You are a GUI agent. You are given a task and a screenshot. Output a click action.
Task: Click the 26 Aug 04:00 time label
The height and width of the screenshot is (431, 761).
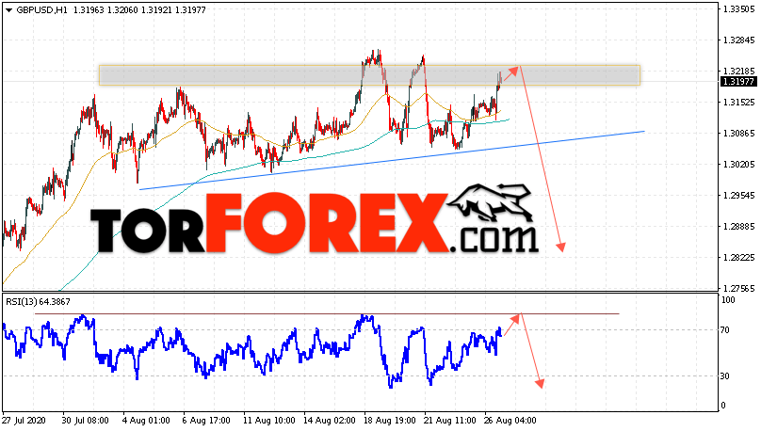coord(510,421)
